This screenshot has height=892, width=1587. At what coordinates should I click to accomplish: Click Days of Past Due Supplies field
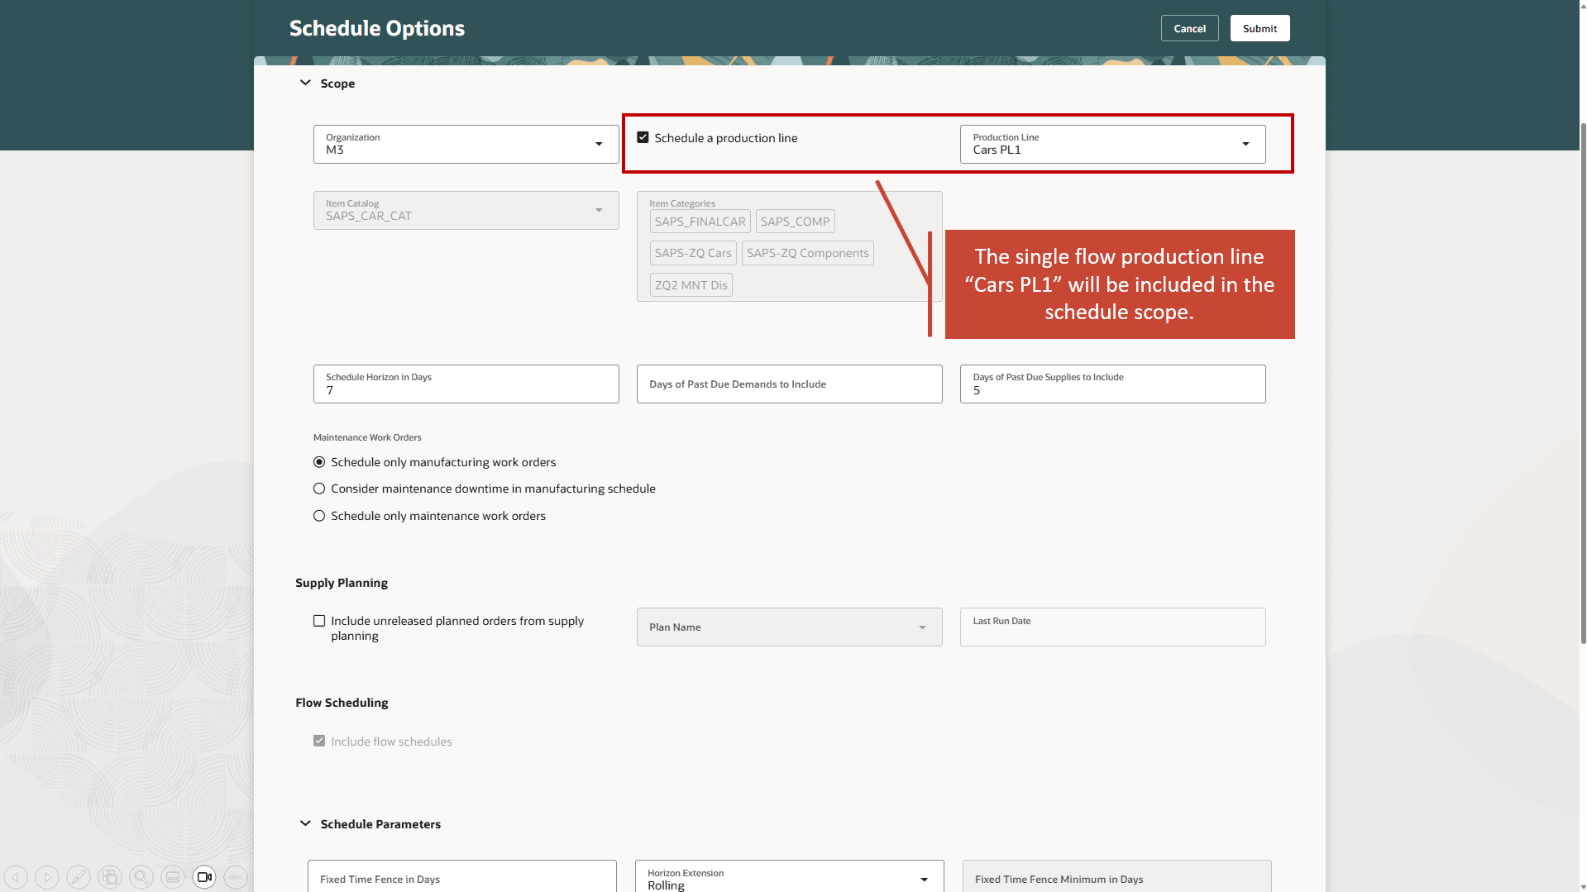[1113, 384]
